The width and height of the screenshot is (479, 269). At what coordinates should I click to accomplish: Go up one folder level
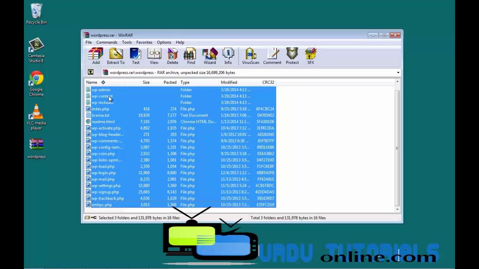click(91, 72)
